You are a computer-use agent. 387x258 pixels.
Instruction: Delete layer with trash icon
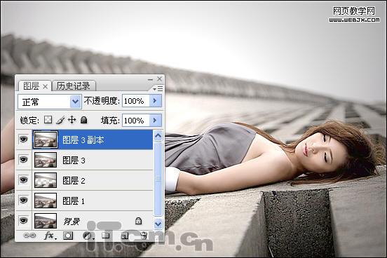point(144,236)
